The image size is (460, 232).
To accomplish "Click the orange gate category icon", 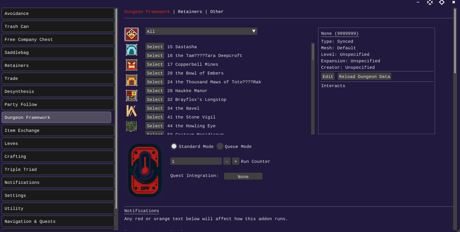I will (x=132, y=80).
